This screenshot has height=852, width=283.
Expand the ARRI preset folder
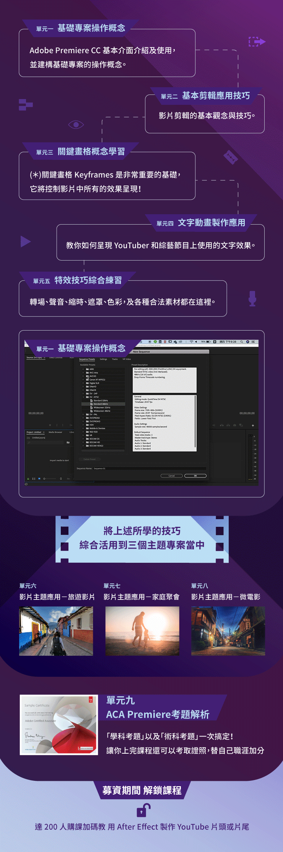click(x=83, y=369)
